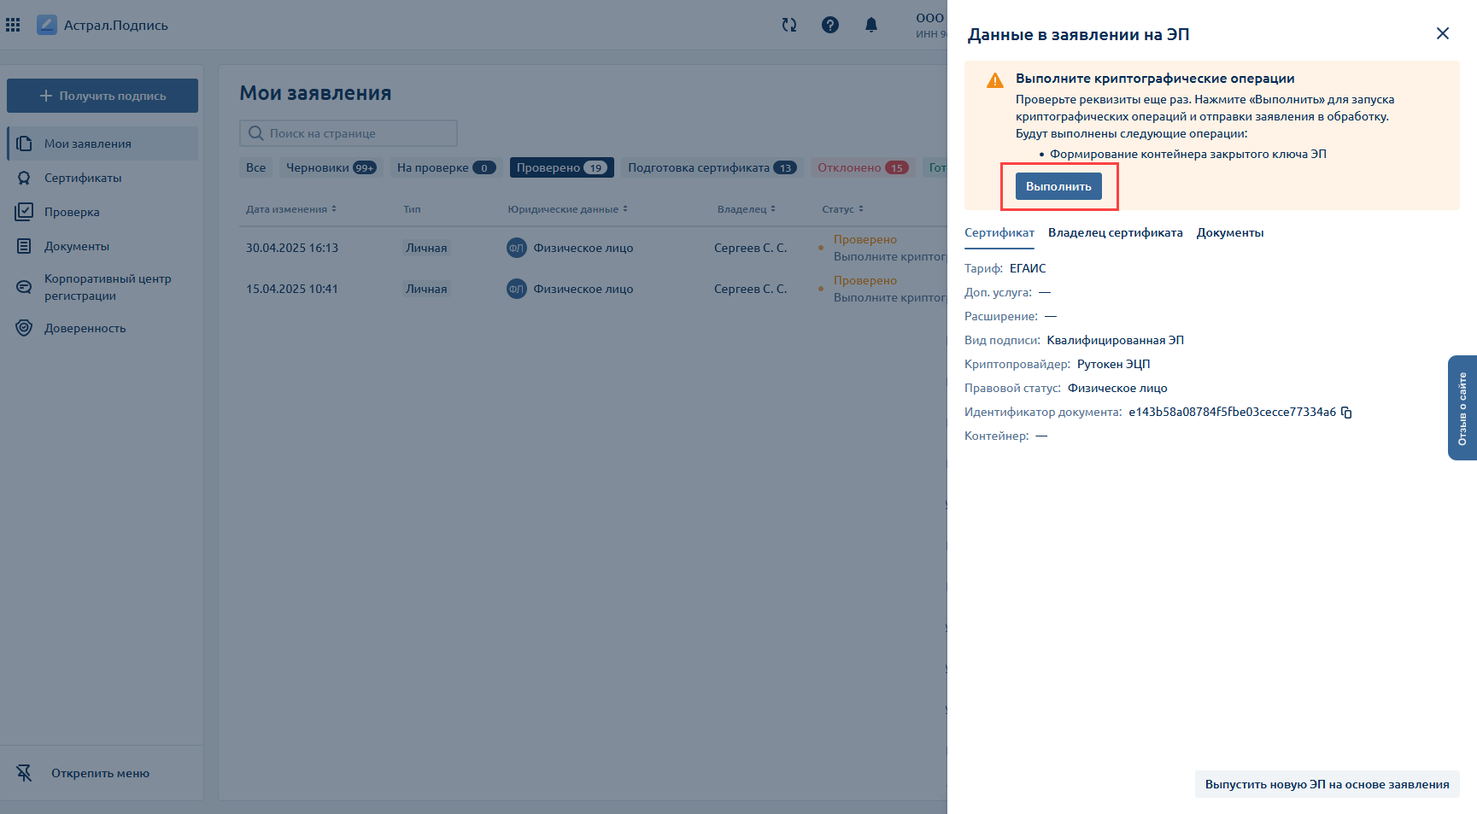
Task: Open help question mark icon
Action: (829, 25)
